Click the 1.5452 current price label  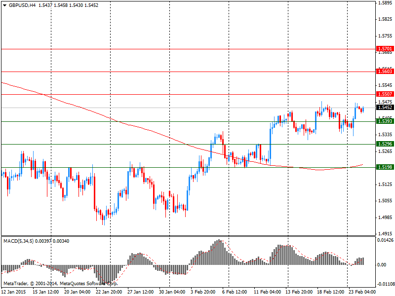[385, 108]
